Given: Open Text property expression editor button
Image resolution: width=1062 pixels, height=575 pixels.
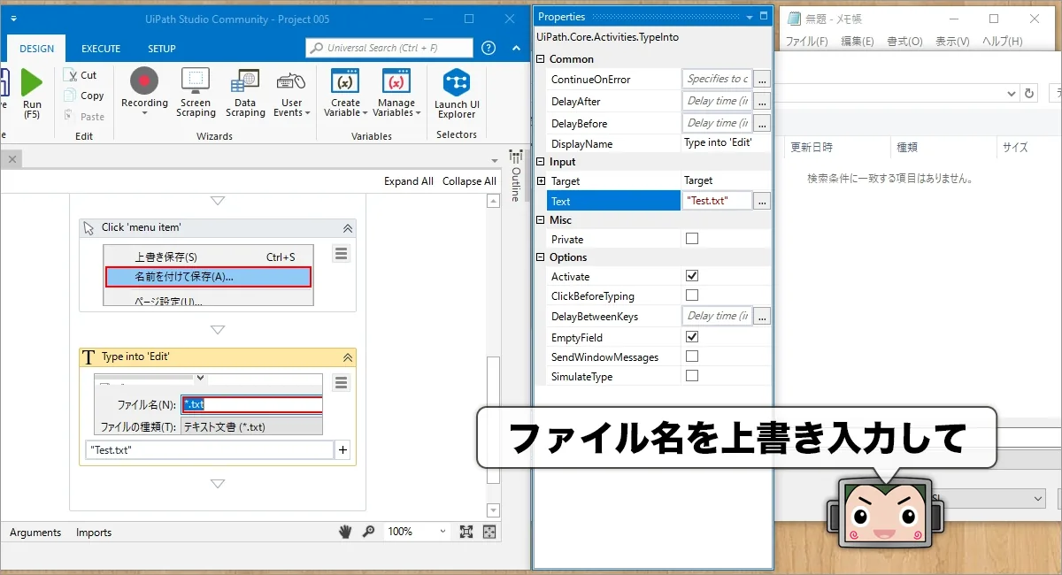Looking at the screenshot, I should point(762,202).
